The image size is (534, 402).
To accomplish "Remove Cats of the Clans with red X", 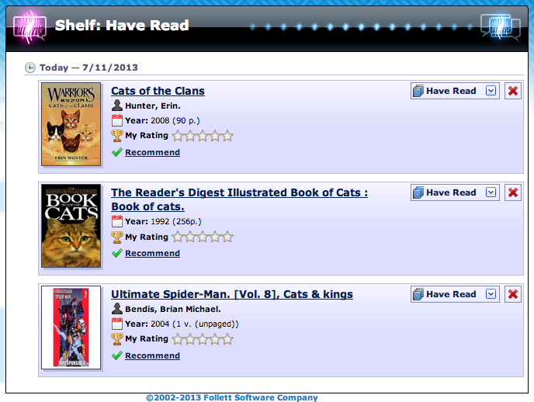I will (513, 91).
